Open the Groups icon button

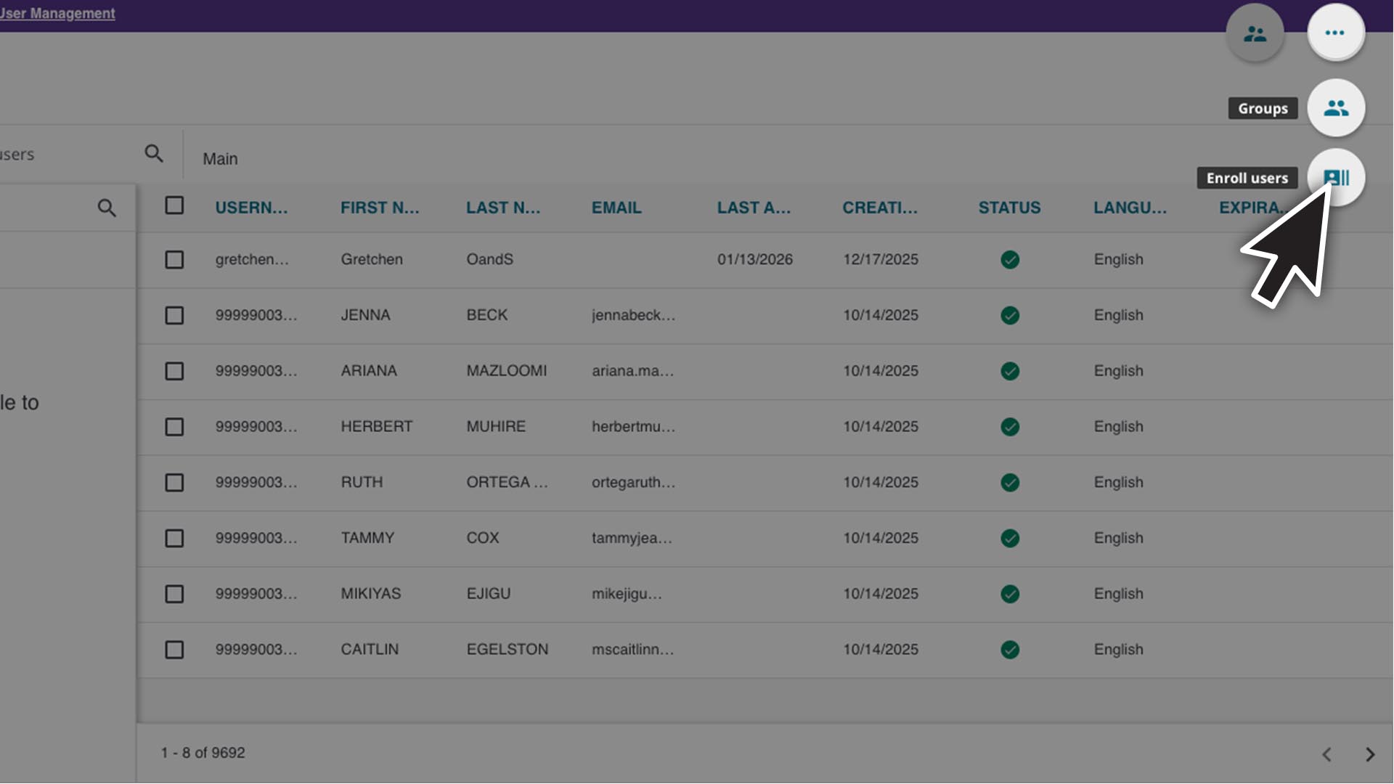[1336, 108]
